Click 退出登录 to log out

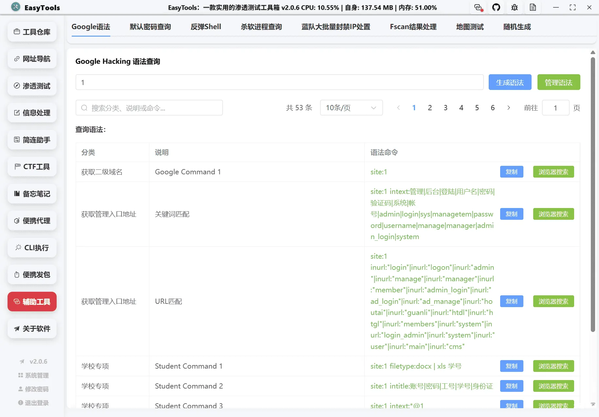point(33,403)
